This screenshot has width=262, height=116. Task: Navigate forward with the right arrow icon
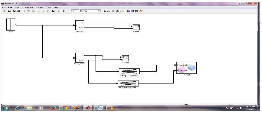pos(43,11)
